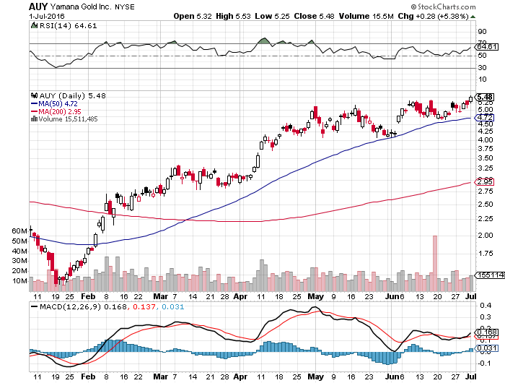505x383 pixels.
Task: Click the 0.031 histogram value tag
Action: pyautogui.click(x=487, y=348)
